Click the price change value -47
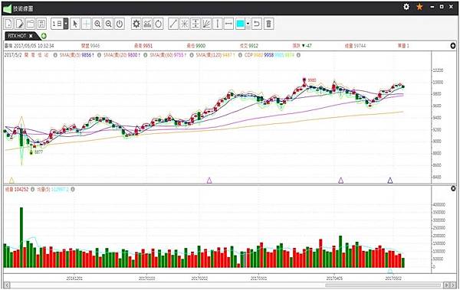This screenshot has height=290, width=460. pyautogui.click(x=308, y=46)
